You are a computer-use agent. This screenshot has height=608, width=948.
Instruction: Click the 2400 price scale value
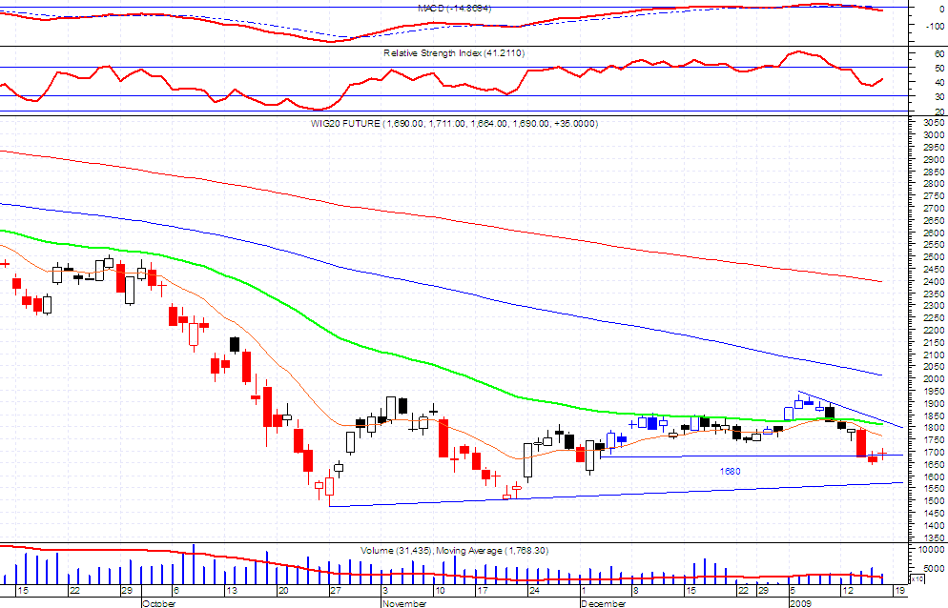tap(934, 282)
